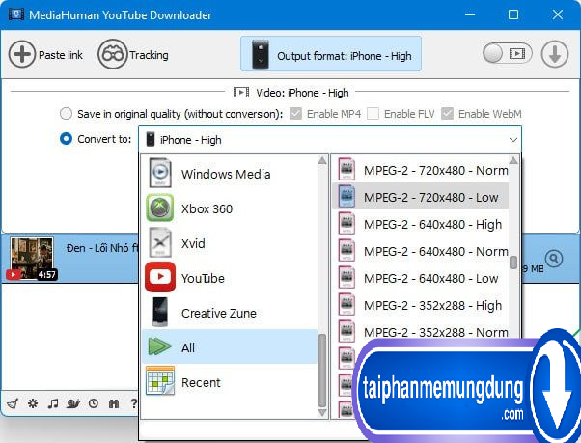
Task: Choose the Xbox 360 category
Action: [230, 208]
